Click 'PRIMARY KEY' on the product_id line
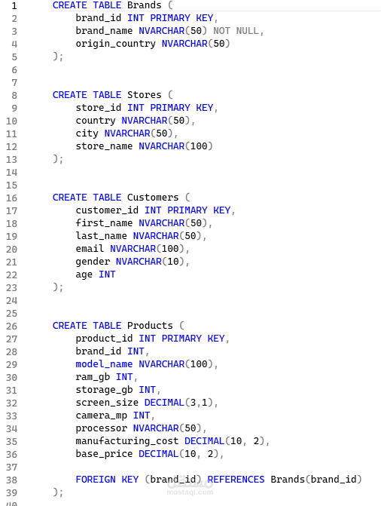381x506 pixels. pyautogui.click(x=193, y=339)
